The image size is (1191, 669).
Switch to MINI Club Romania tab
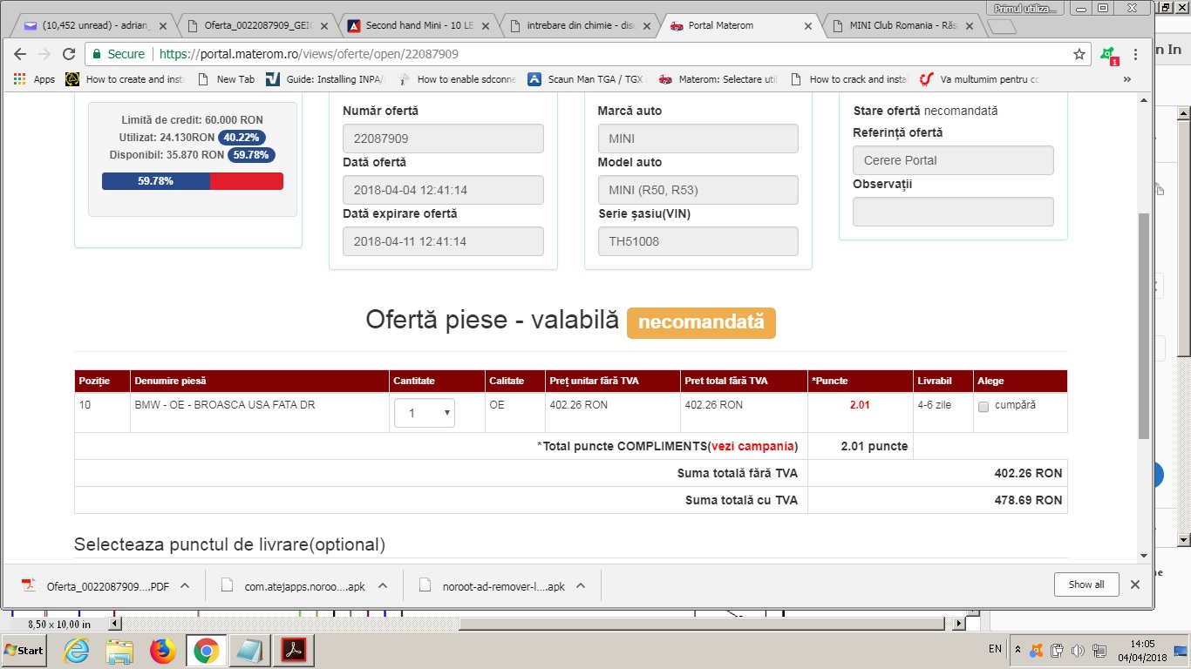(x=902, y=26)
